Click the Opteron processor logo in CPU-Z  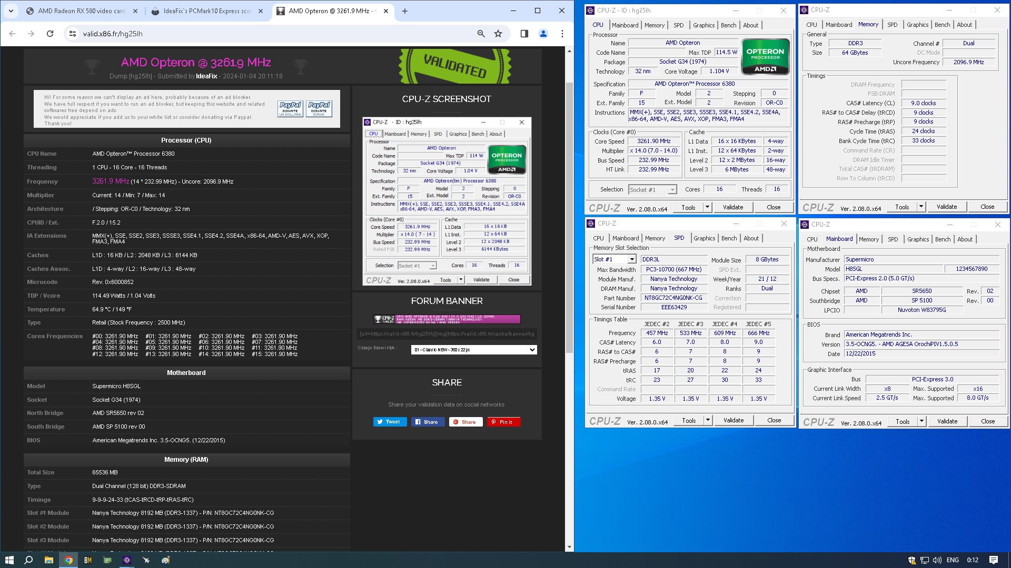coord(765,56)
